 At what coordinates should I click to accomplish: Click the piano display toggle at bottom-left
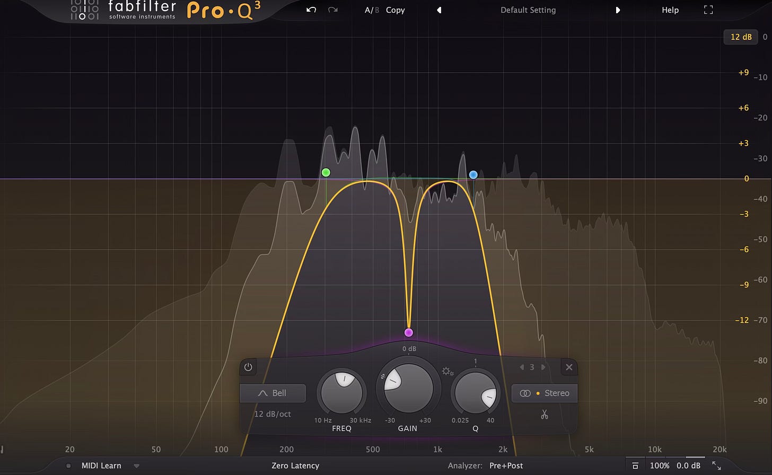pos(2,450)
